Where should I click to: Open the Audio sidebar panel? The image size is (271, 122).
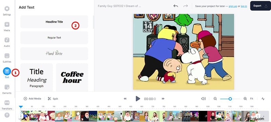coord(7,42)
